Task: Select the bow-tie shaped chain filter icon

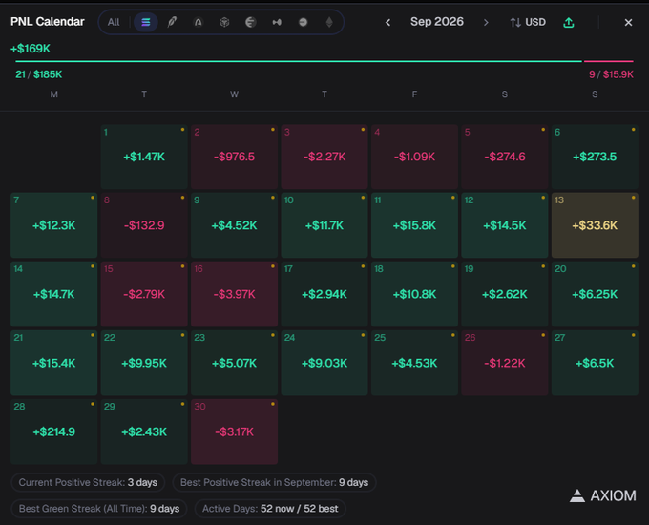Action: point(277,22)
